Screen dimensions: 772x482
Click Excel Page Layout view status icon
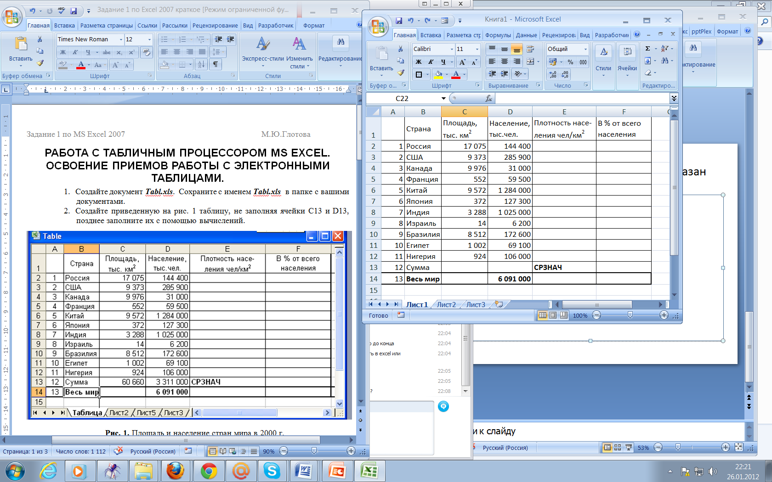(x=553, y=315)
